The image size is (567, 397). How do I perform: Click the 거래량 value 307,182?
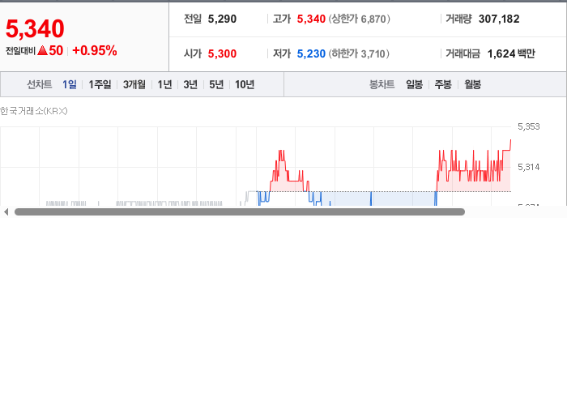click(499, 19)
